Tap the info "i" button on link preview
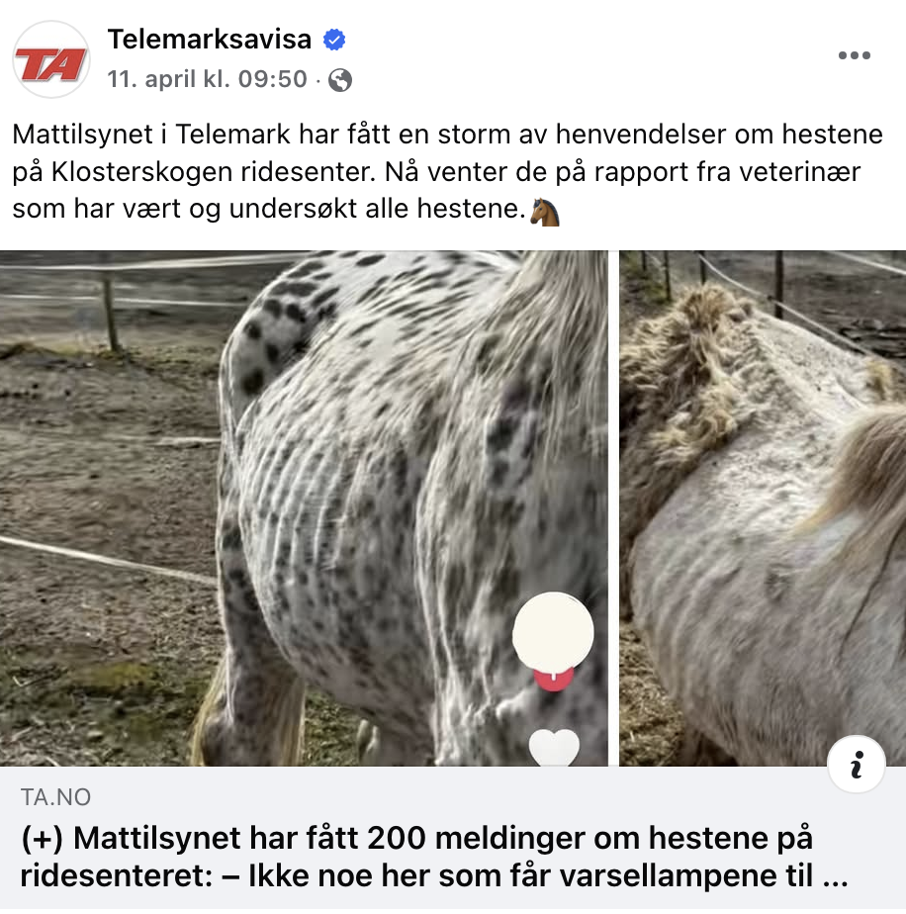906x914 pixels. point(856,765)
